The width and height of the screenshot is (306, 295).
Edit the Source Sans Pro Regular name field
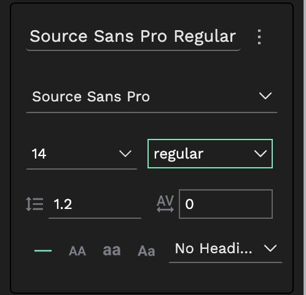coord(133,37)
